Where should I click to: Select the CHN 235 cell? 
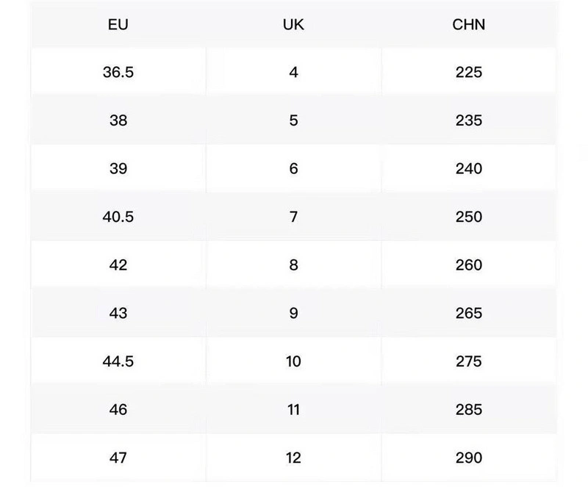click(469, 120)
